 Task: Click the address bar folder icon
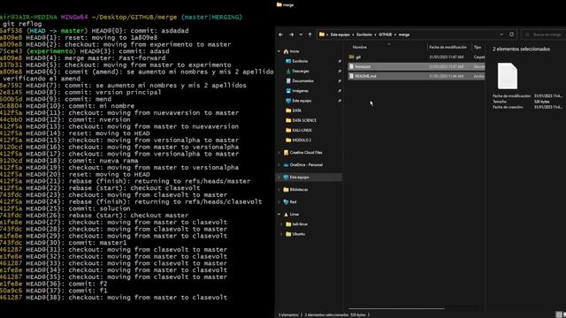[322, 34]
